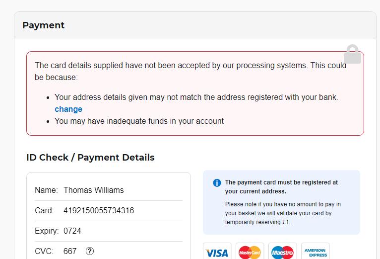380x259 pixels.
Task: Click the blue info circle icon
Action: click(x=217, y=183)
